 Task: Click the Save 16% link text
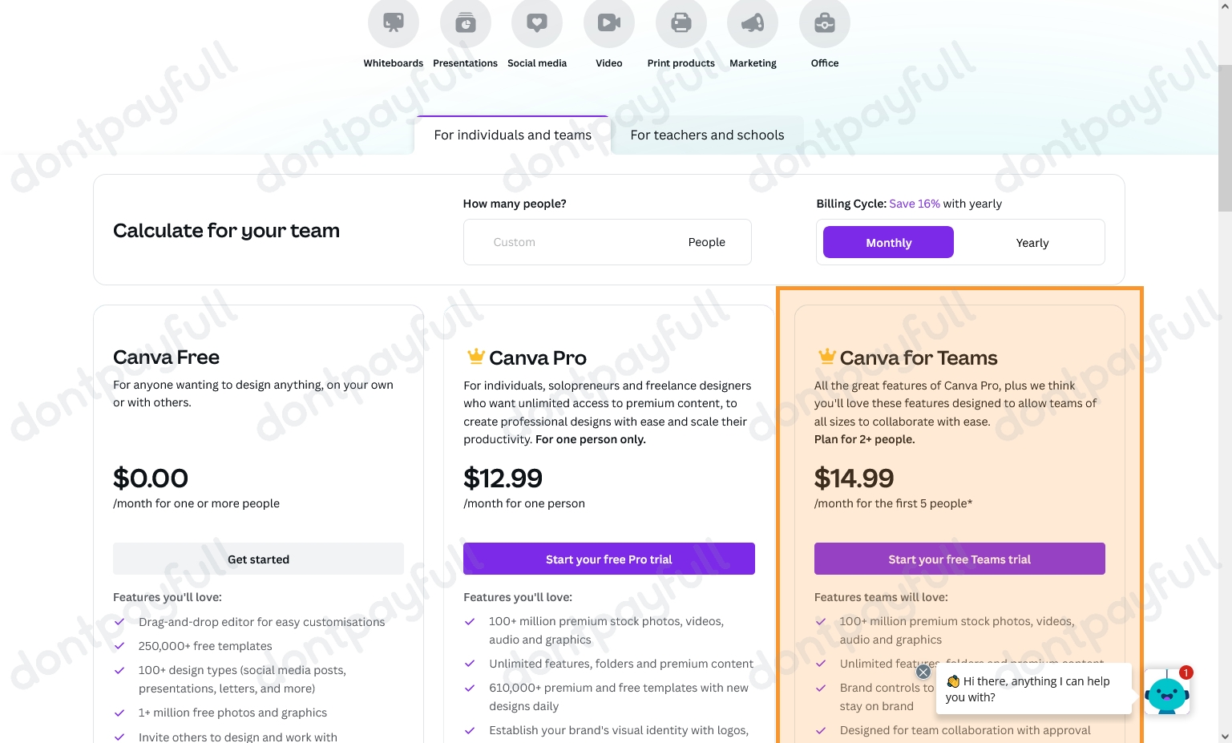tap(915, 204)
